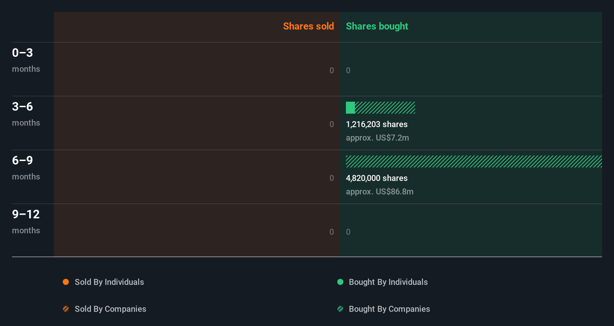614x326 pixels.
Task: Click shares sold zero in 9–12 months row
Action: click(332, 232)
